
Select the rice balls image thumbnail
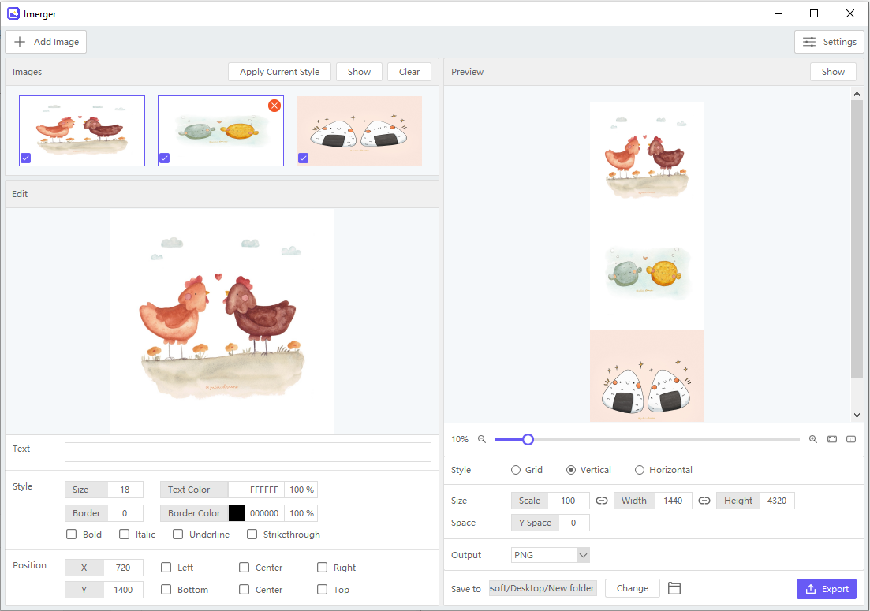point(360,131)
